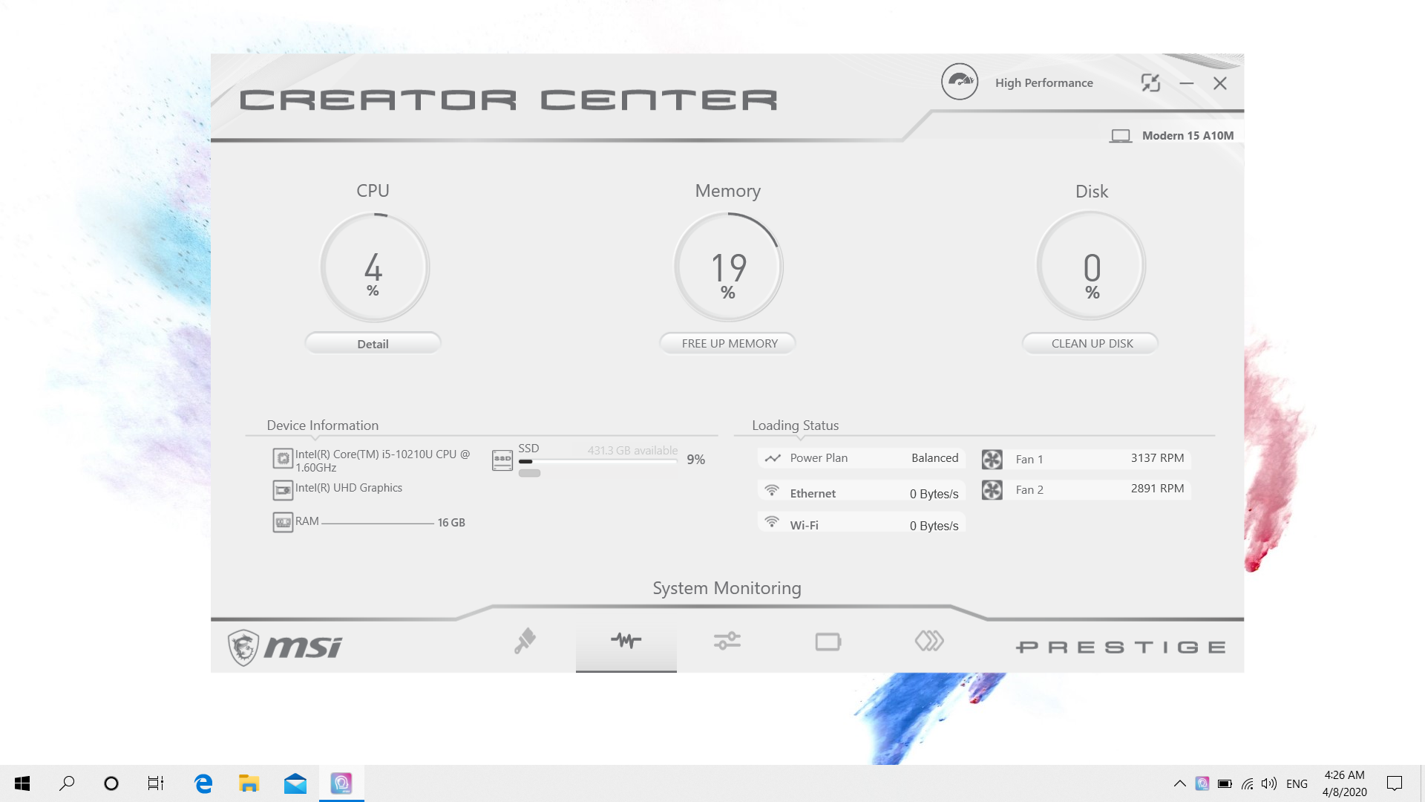Click the Fan 2 fan icon
1425x802 pixels.
pyautogui.click(x=992, y=490)
